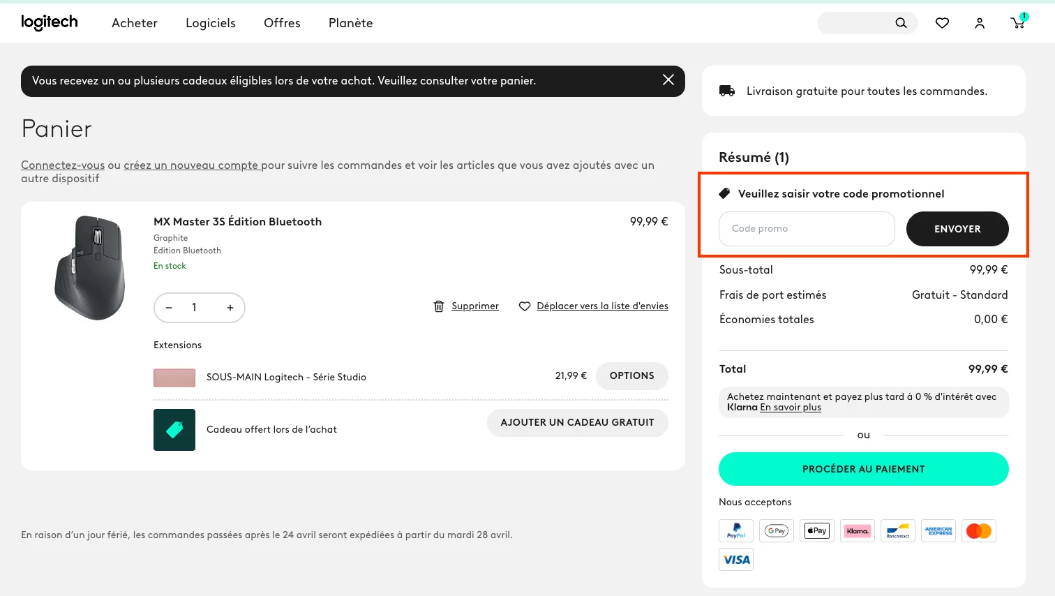Open the Logiciels menu
This screenshot has height=596, width=1055.
211,23
